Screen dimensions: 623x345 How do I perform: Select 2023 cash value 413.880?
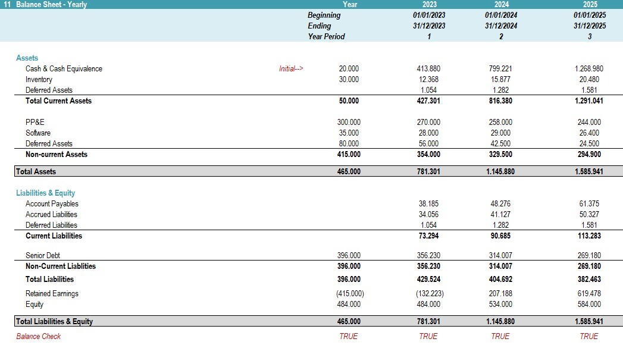point(428,68)
